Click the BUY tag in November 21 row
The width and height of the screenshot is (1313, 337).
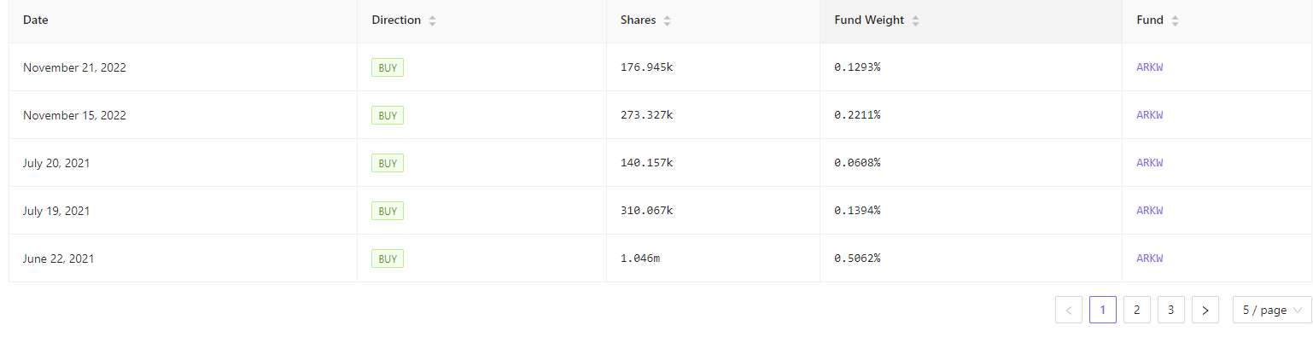[388, 67]
